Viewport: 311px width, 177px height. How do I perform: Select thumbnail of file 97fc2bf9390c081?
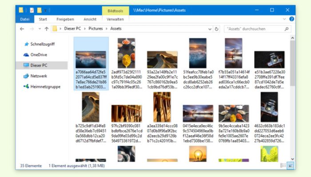point(127,113)
